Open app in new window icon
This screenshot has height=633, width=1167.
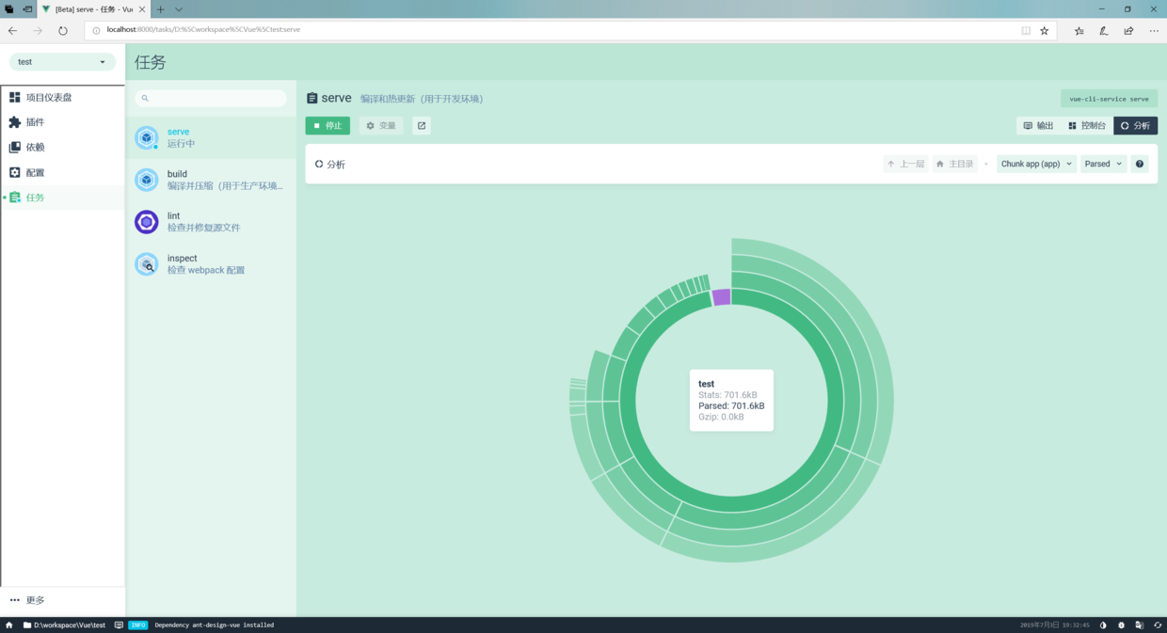tap(422, 125)
